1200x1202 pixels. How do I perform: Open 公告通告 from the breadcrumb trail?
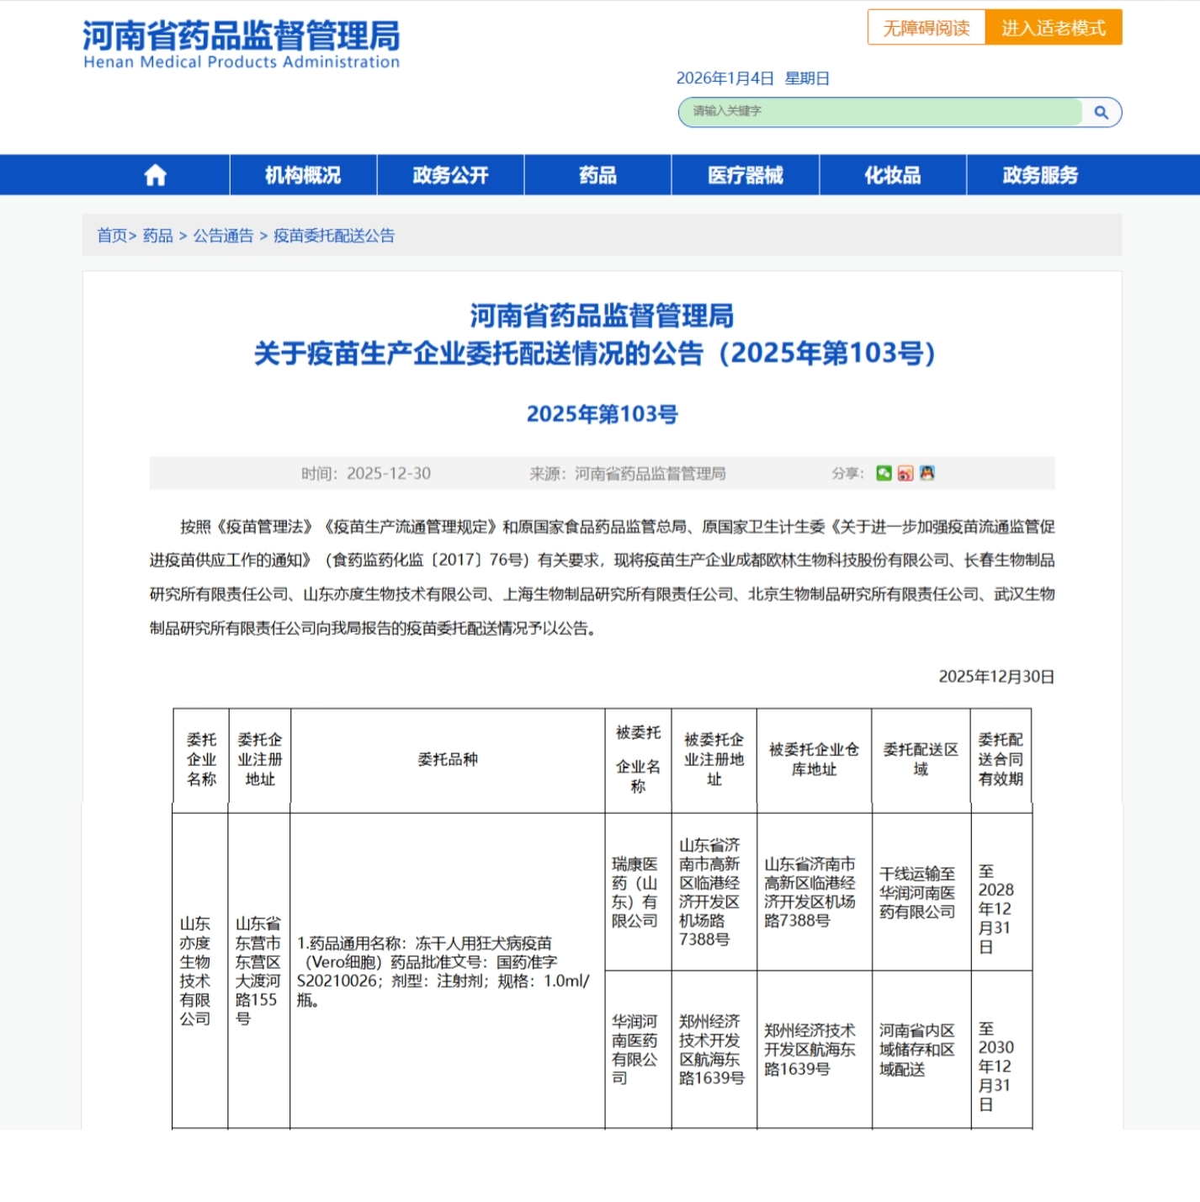pos(224,236)
